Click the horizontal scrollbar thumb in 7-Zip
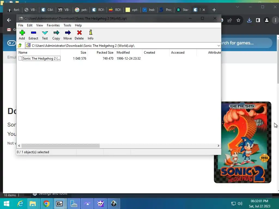279x209 pixels. [x=60, y=146]
